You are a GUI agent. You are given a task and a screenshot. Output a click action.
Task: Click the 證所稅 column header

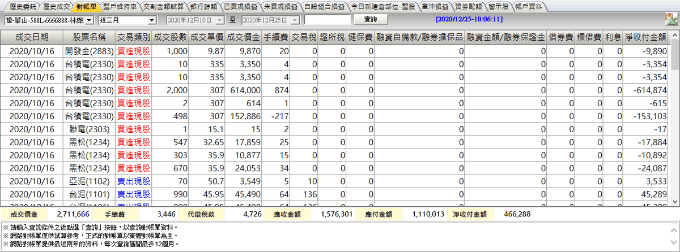click(x=332, y=37)
